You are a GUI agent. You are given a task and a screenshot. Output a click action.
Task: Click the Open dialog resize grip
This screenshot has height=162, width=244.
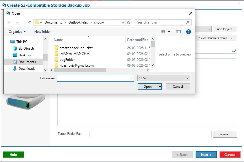193,92
